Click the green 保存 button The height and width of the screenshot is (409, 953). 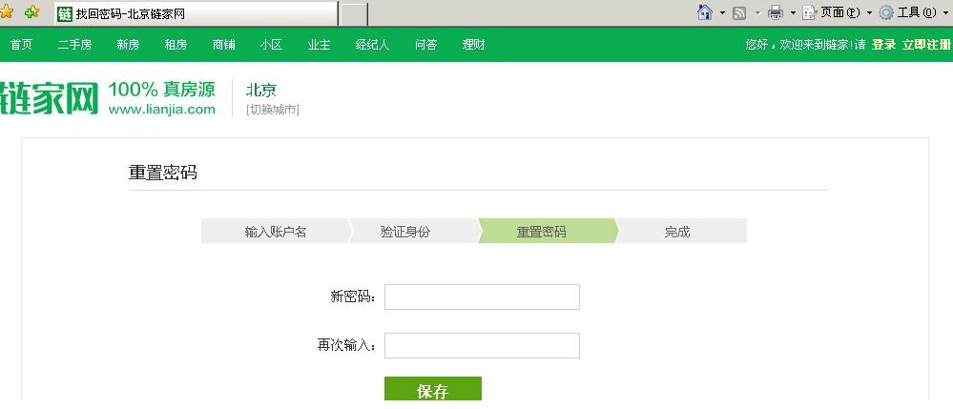coord(433,390)
